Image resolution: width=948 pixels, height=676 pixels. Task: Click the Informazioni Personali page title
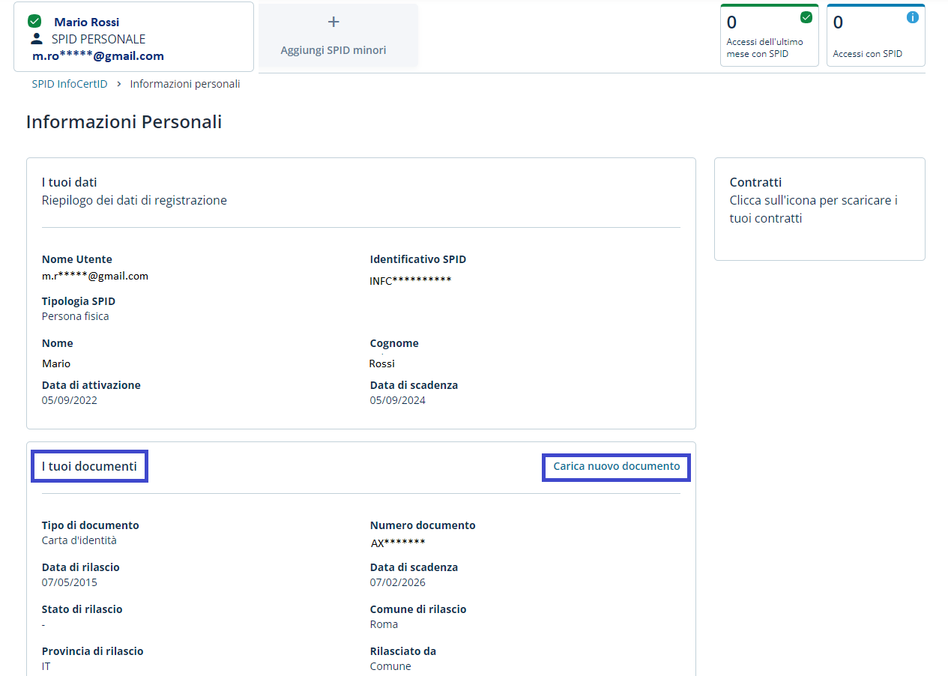124,122
